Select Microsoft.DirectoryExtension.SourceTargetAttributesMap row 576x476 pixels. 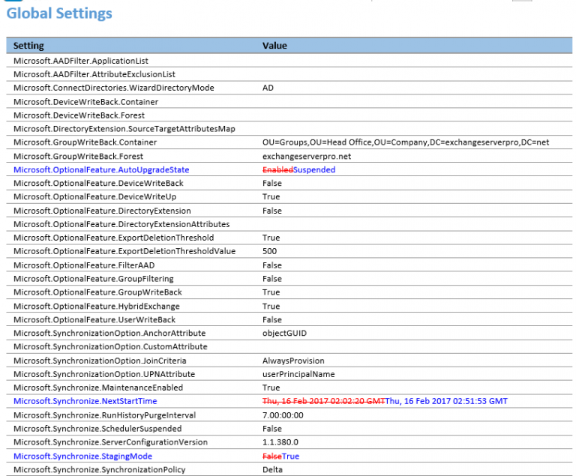pos(289,129)
